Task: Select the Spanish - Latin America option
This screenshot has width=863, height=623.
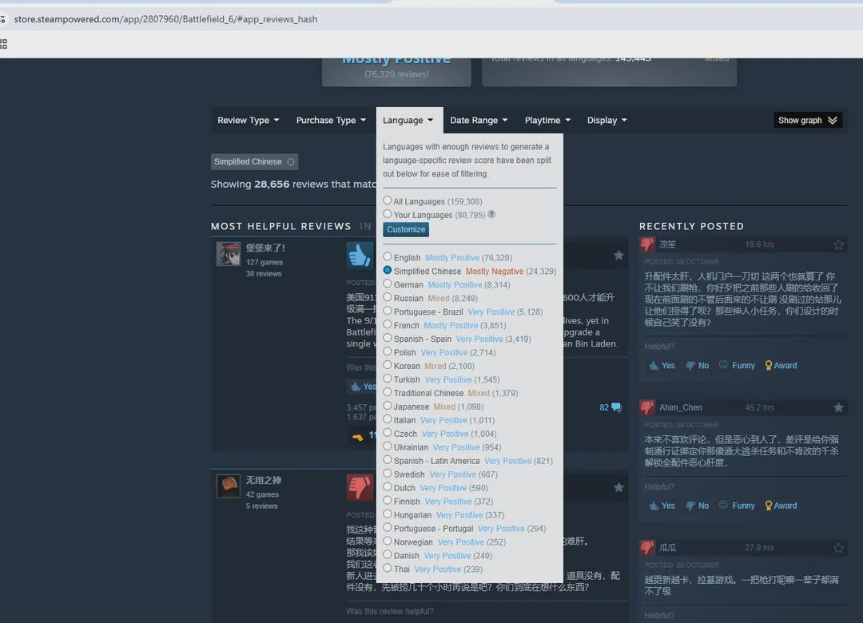Action: pyautogui.click(x=388, y=459)
